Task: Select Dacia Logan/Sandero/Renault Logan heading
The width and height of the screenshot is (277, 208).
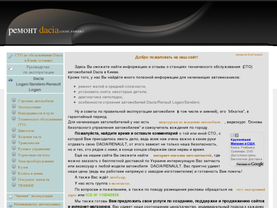Action: click(38, 84)
